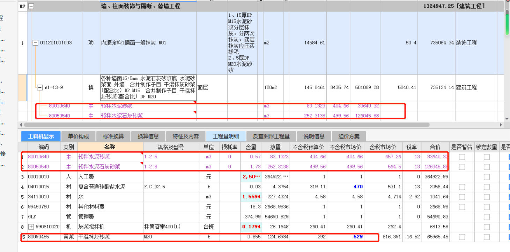Select code 80050540 in upper tree

59,116
